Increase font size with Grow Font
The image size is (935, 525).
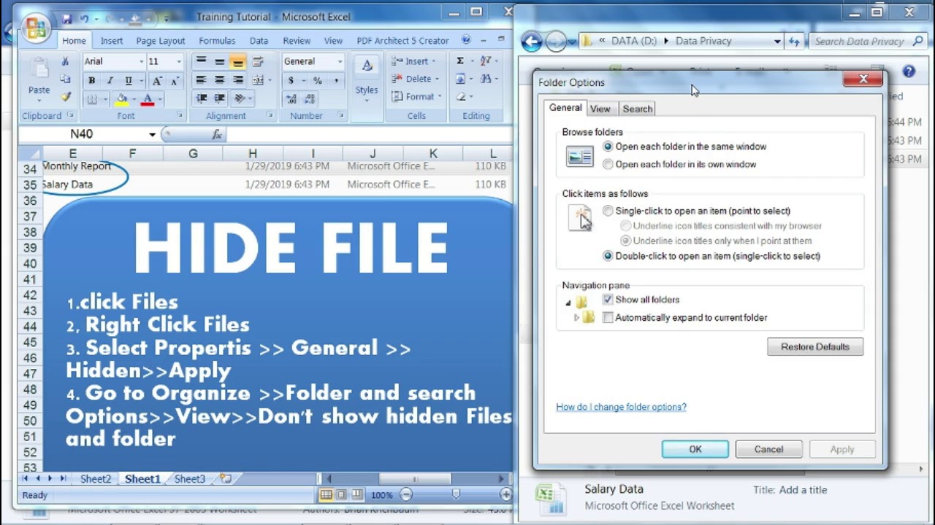157,80
